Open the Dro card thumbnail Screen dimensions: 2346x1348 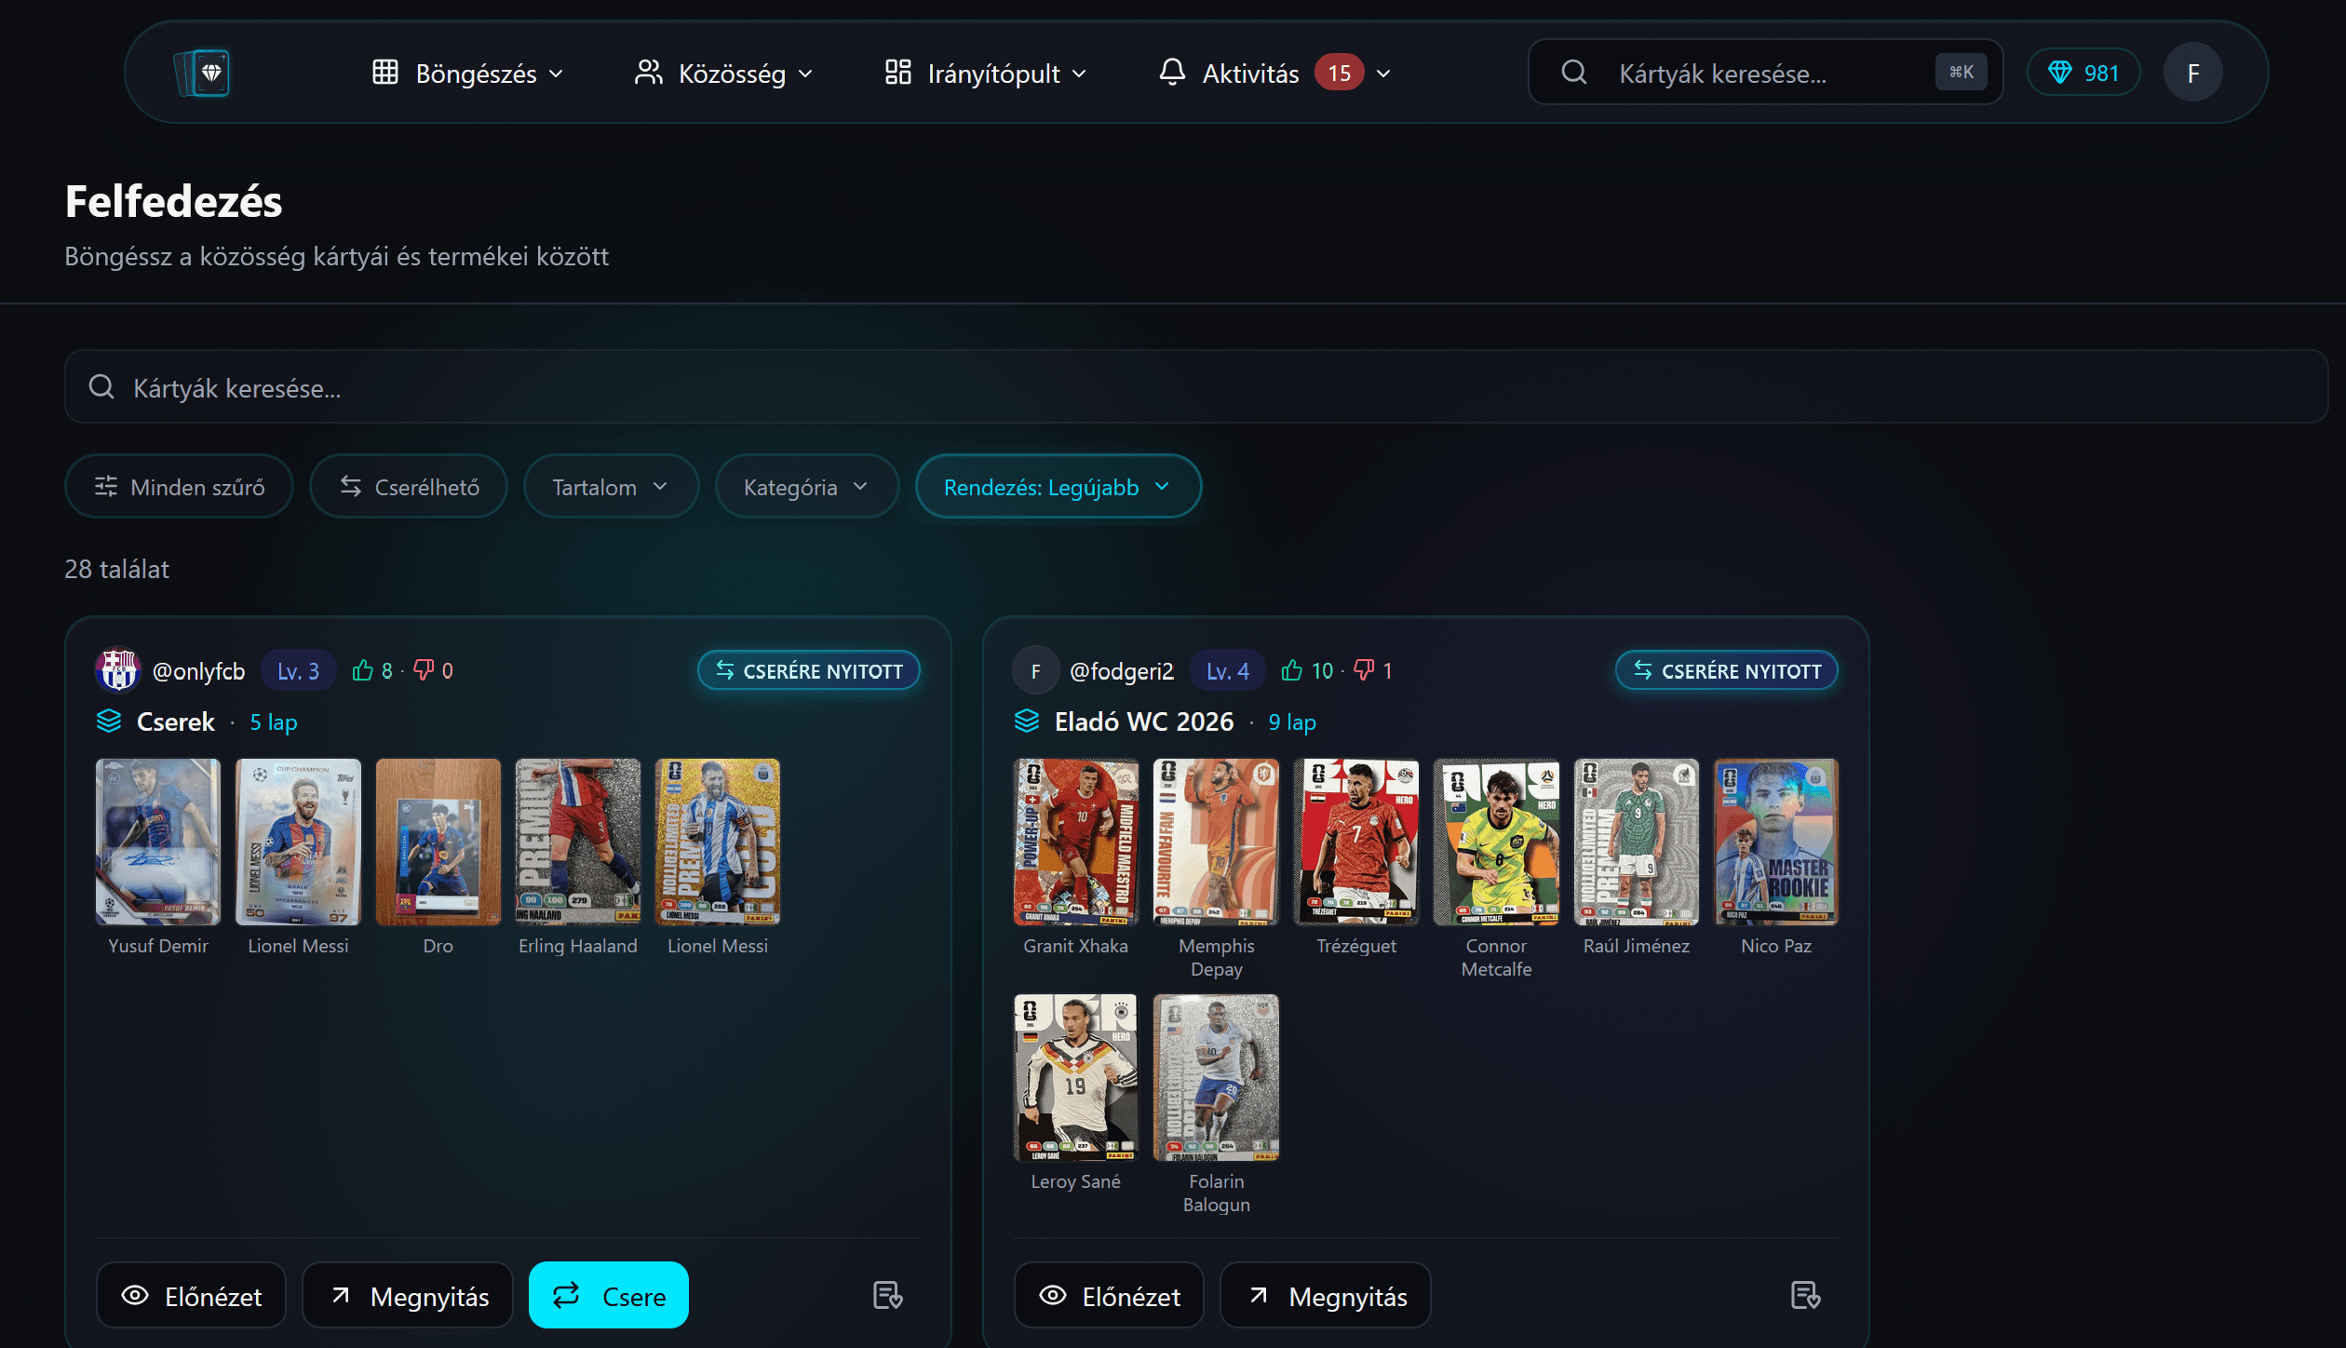pyautogui.click(x=438, y=842)
